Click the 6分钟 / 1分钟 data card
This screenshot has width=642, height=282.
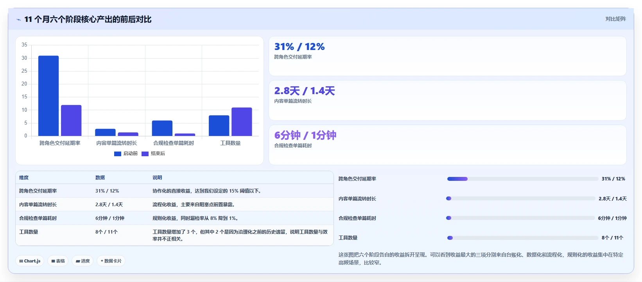coord(448,145)
